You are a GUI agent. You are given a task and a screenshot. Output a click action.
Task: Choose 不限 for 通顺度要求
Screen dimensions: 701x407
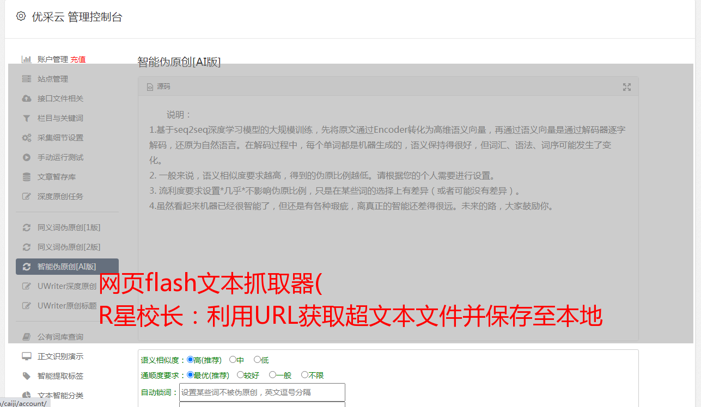point(304,375)
